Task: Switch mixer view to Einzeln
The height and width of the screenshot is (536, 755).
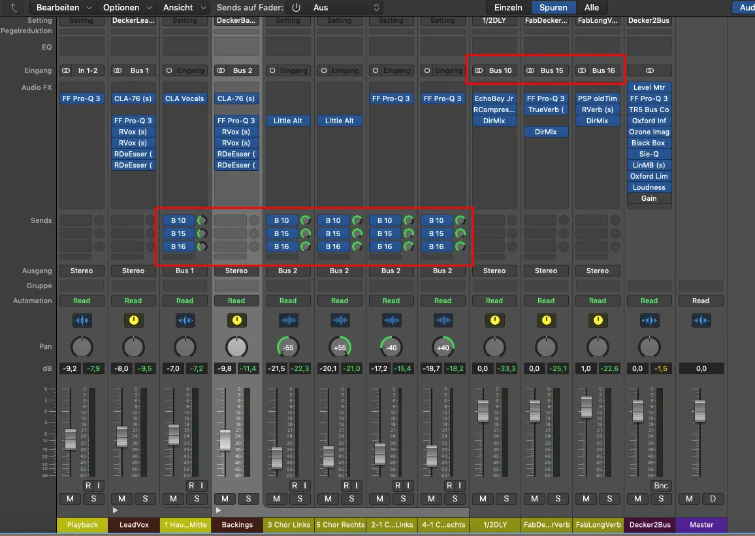Action: point(508,7)
